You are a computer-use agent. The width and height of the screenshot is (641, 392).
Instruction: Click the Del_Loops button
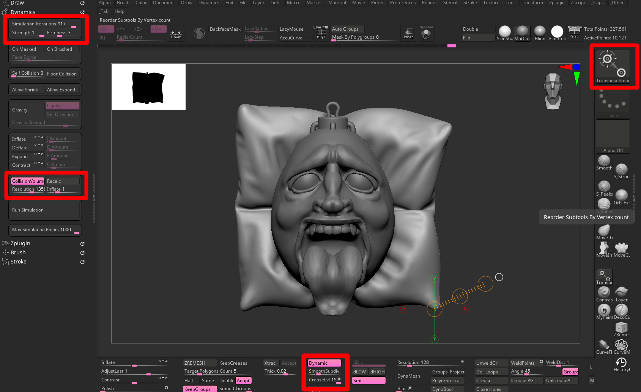click(x=492, y=372)
